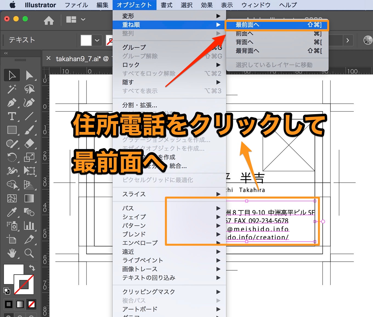Click the toolbox Stroke color box
Viewport: 373px width, 317px height.
(x=24, y=285)
